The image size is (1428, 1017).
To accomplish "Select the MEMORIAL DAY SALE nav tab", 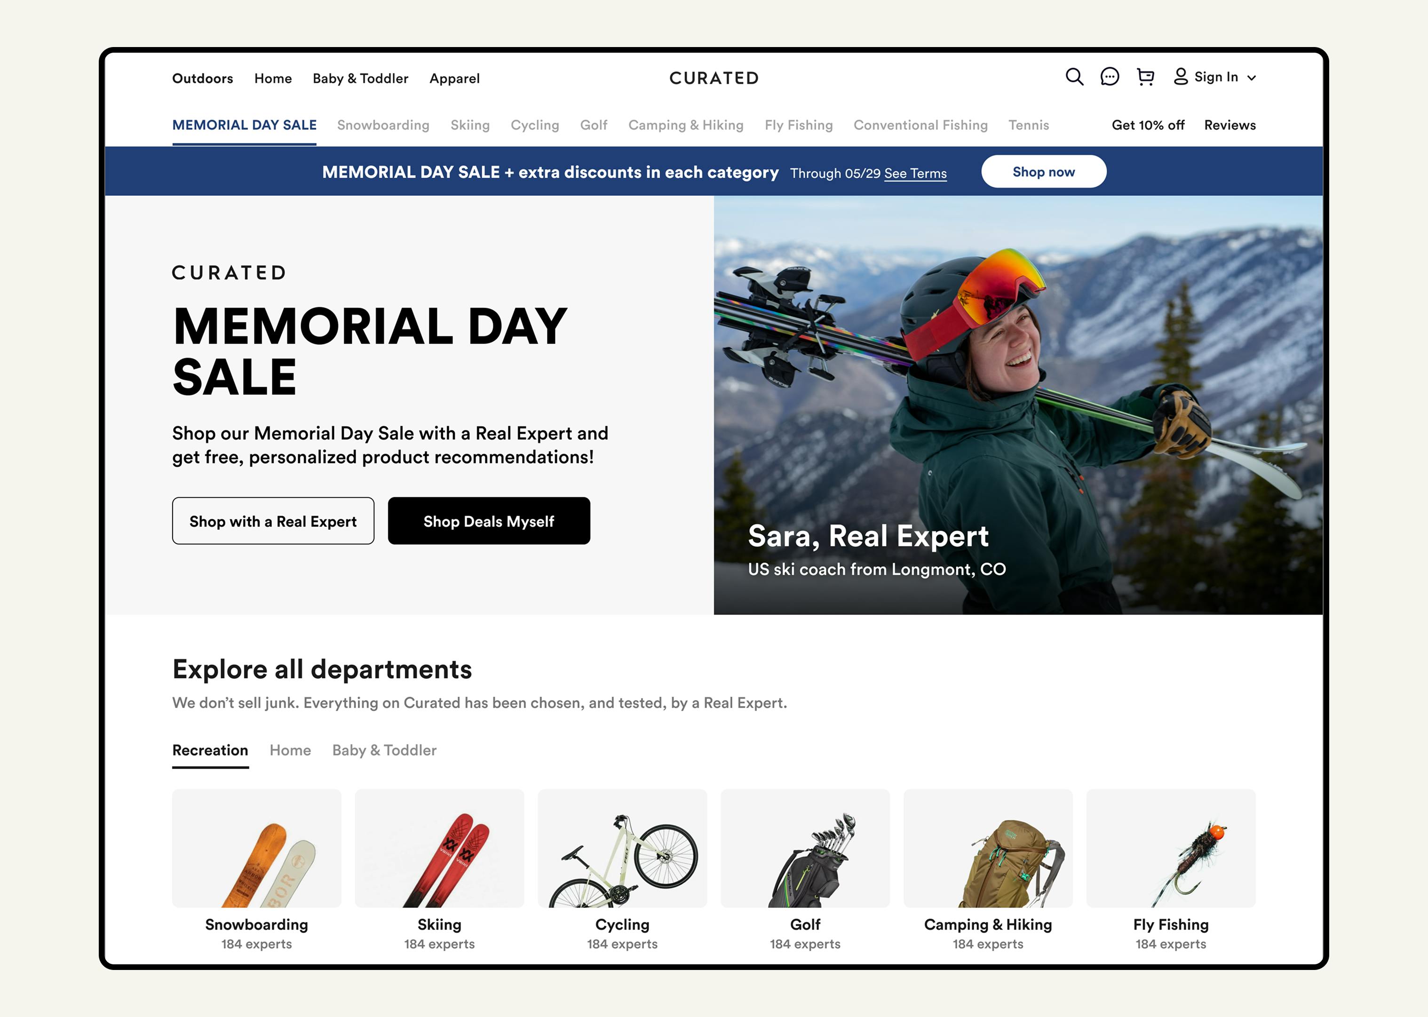I will [x=244, y=125].
